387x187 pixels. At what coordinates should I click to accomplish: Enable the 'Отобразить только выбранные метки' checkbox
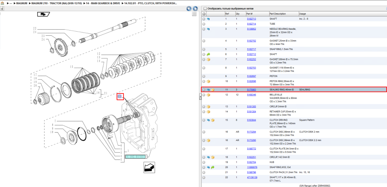[x=205, y=8]
